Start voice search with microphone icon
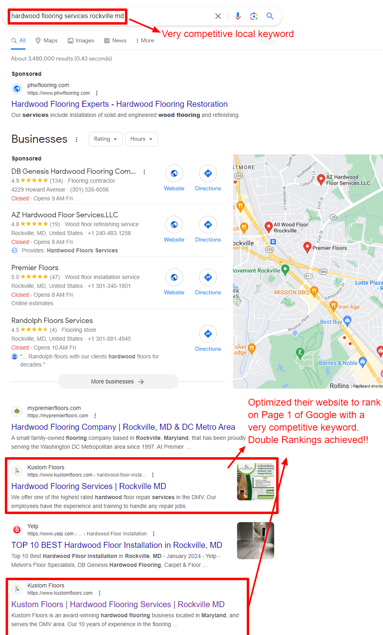 (x=238, y=16)
